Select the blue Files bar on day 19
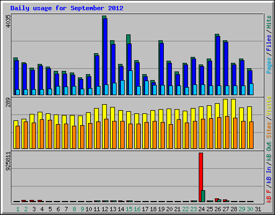 pos(162,69)
